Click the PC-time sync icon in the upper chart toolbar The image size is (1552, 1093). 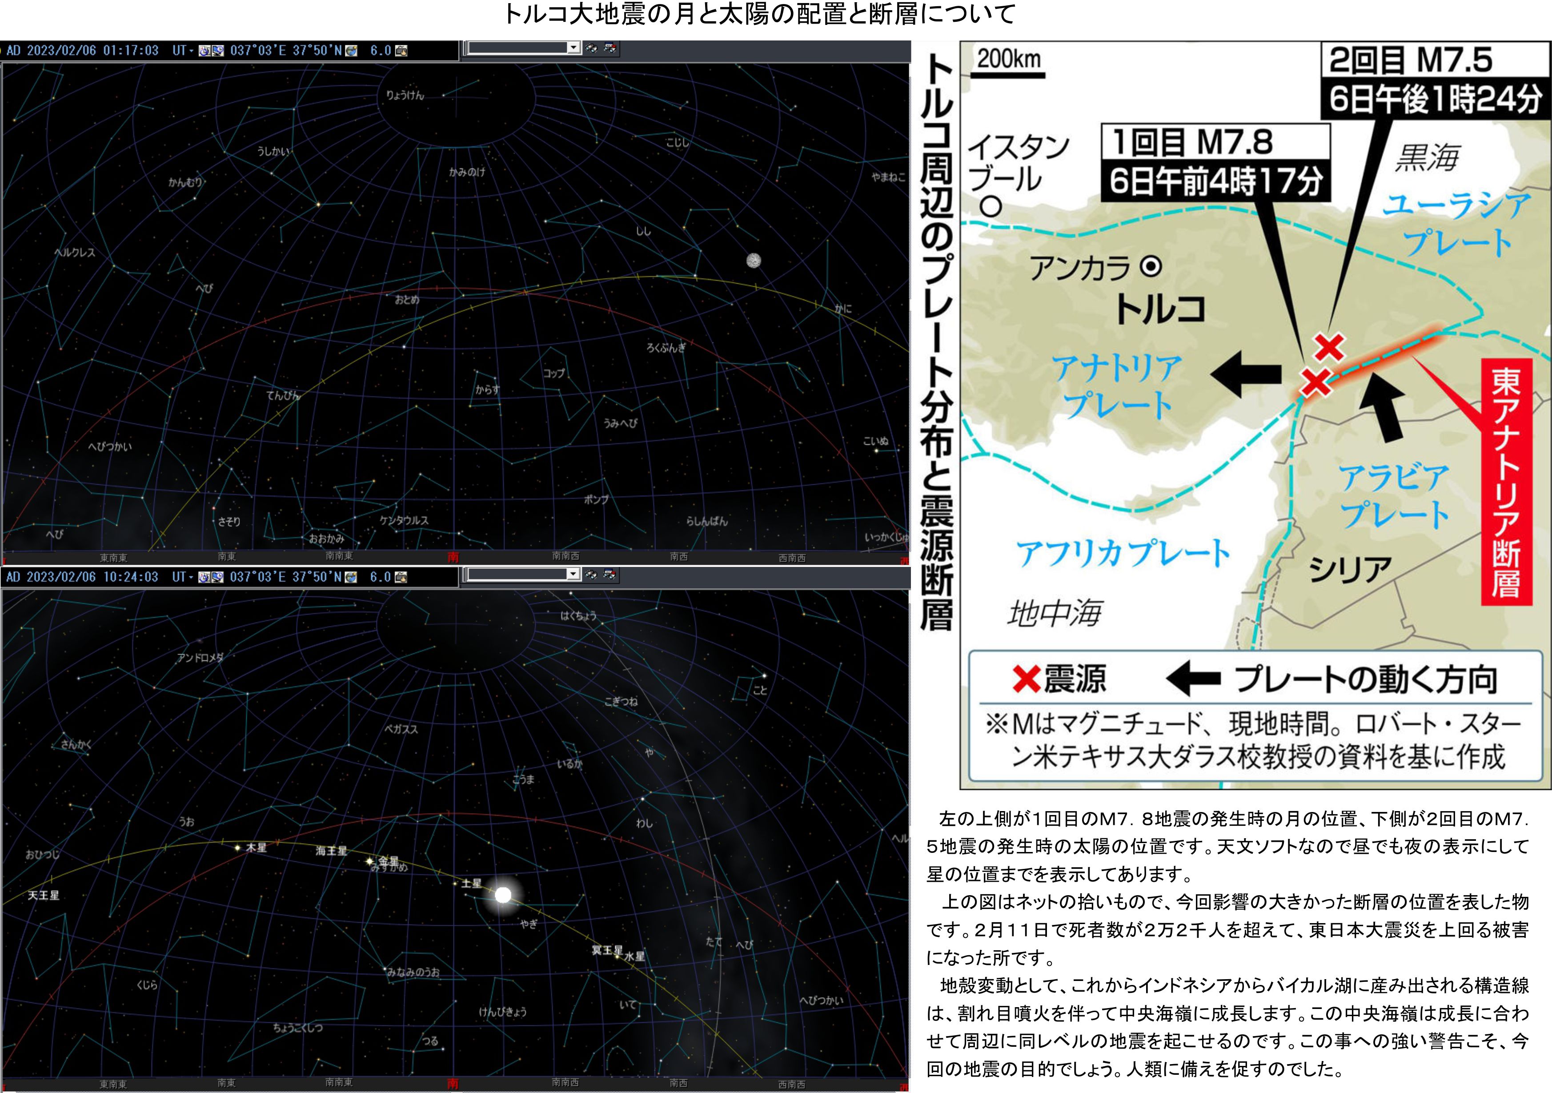click(x=218, y=51)
